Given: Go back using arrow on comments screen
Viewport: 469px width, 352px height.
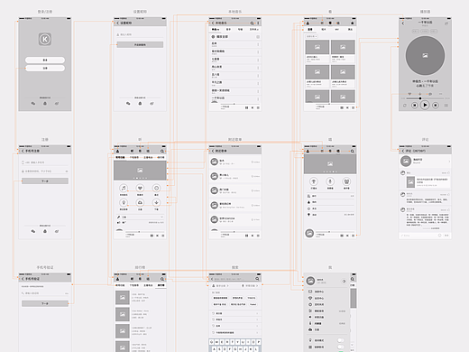Looking at the screenshot, I should pos(403,151).
